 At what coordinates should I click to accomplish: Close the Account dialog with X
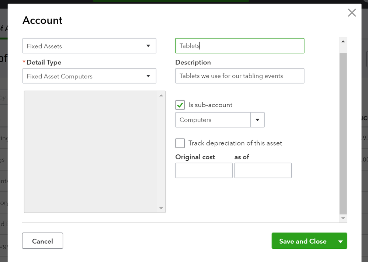click(x=352, y=13)
